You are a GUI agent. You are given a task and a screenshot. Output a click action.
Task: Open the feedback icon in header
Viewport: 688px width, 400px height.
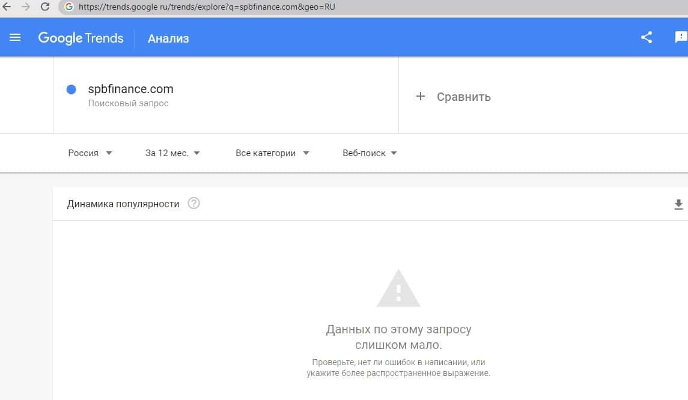[x=680, y=38]
